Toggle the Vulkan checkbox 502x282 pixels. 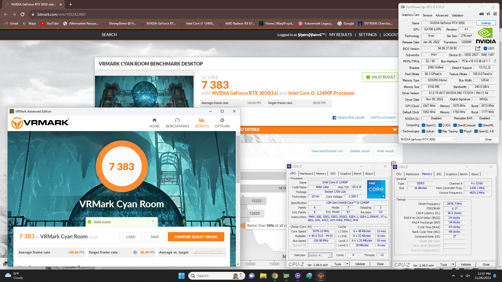click(x=423, y=131)
